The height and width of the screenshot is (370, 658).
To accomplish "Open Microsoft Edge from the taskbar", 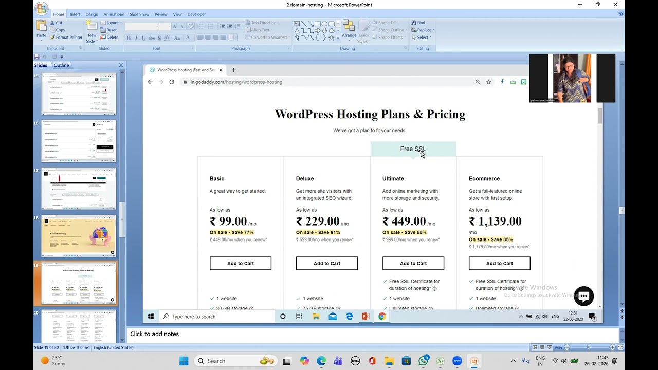I will [321, 361].
